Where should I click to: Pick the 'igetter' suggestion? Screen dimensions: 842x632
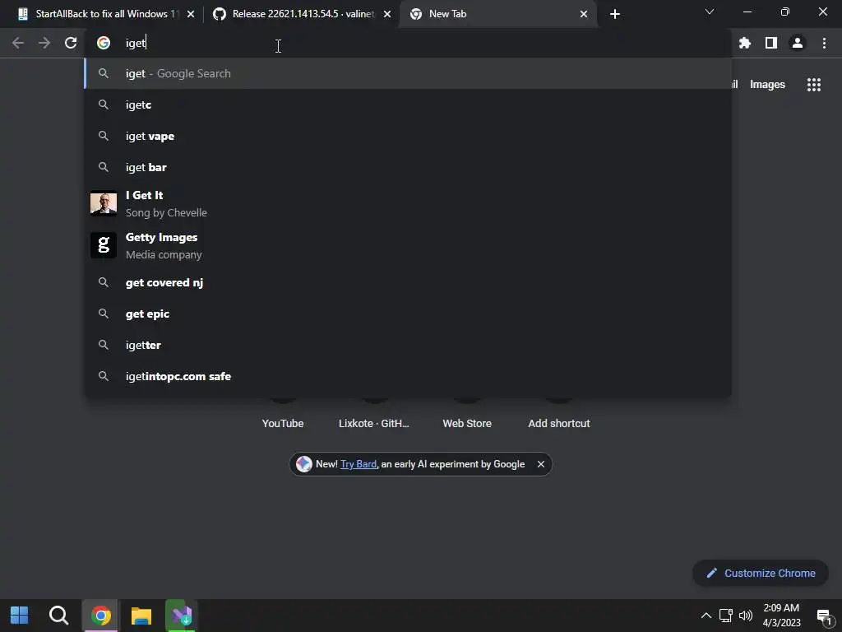click(x=408, y=345)
